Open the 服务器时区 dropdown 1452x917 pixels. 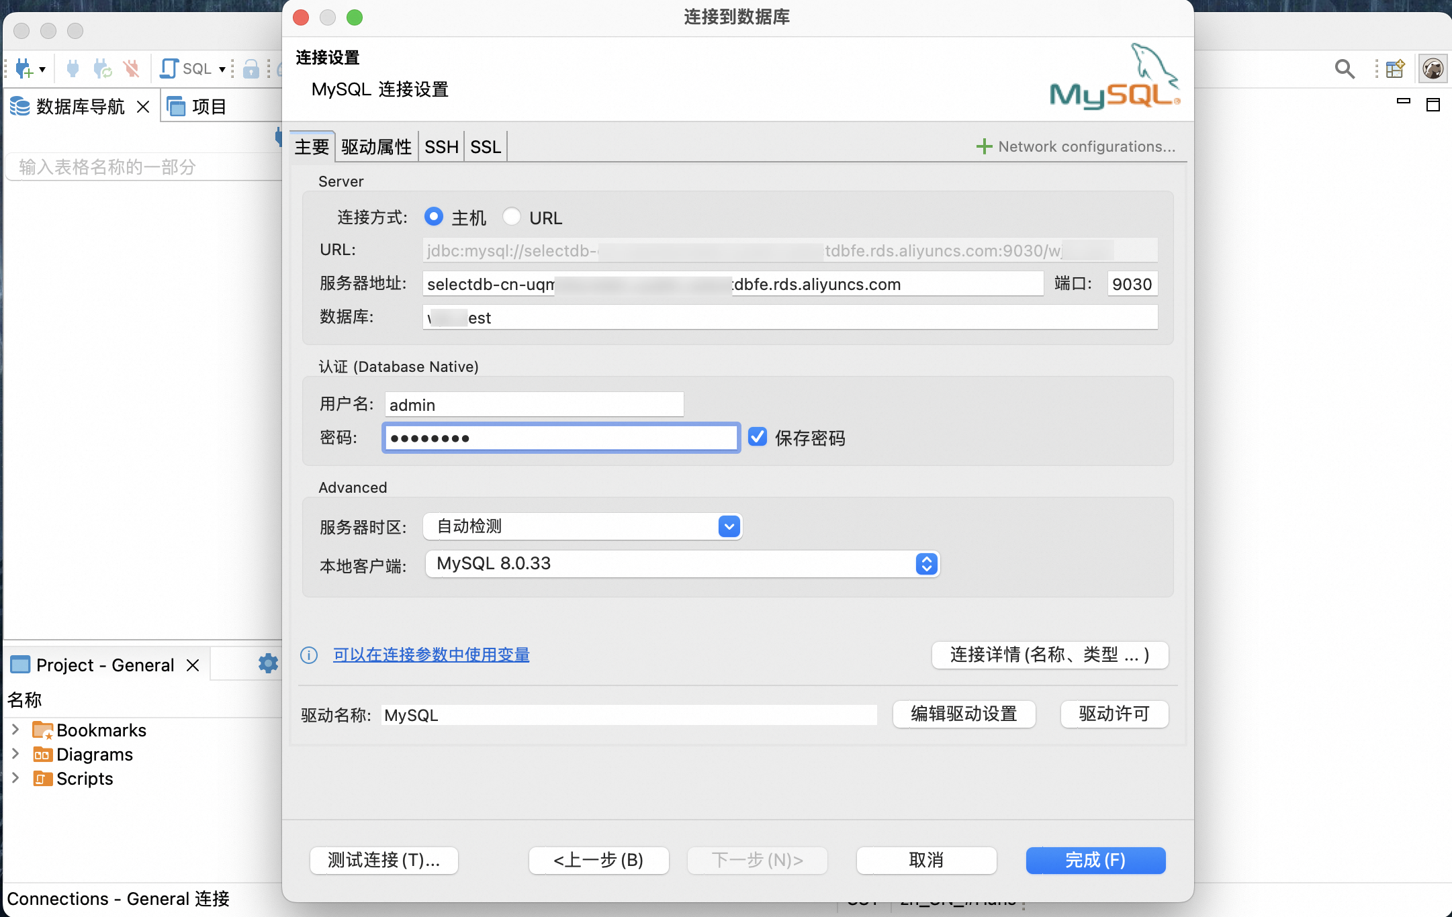coord(729,526)
